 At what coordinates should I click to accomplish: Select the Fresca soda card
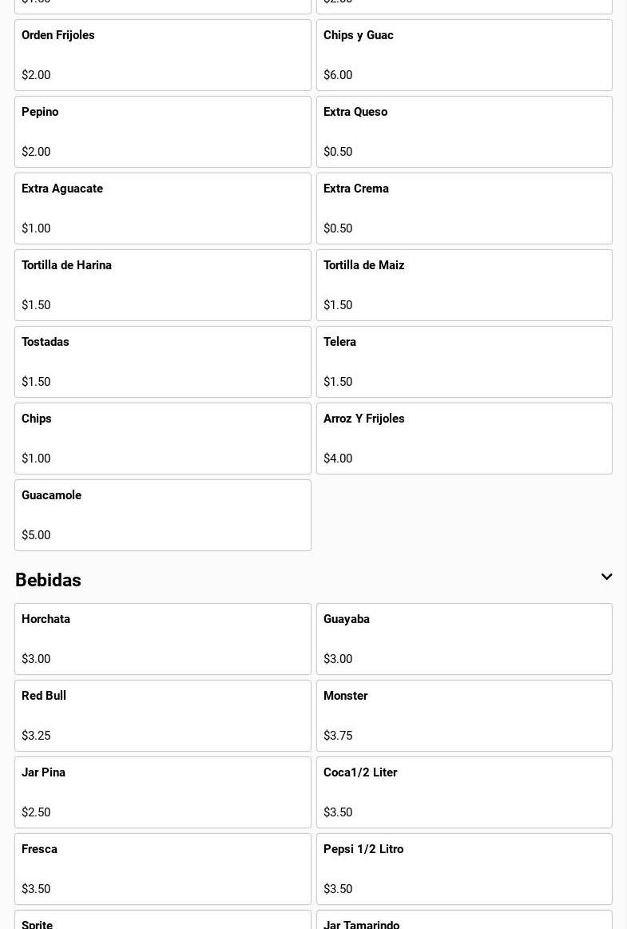coord(162,868)
